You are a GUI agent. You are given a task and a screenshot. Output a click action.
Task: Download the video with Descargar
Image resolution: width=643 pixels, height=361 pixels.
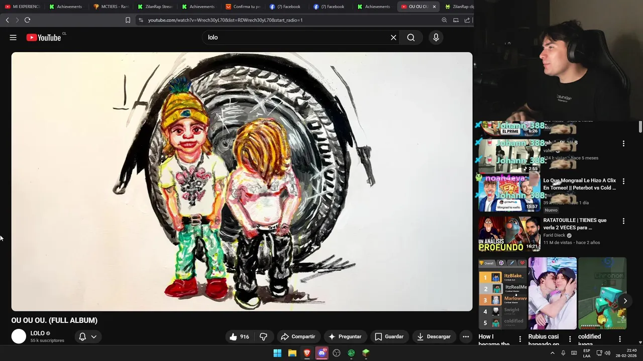pyautogui.click(x=434, y=336)
